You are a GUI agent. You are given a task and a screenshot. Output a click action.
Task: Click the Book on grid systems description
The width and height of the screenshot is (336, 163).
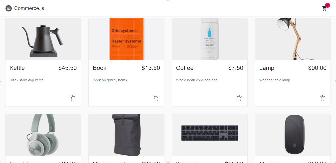(110, 80)
